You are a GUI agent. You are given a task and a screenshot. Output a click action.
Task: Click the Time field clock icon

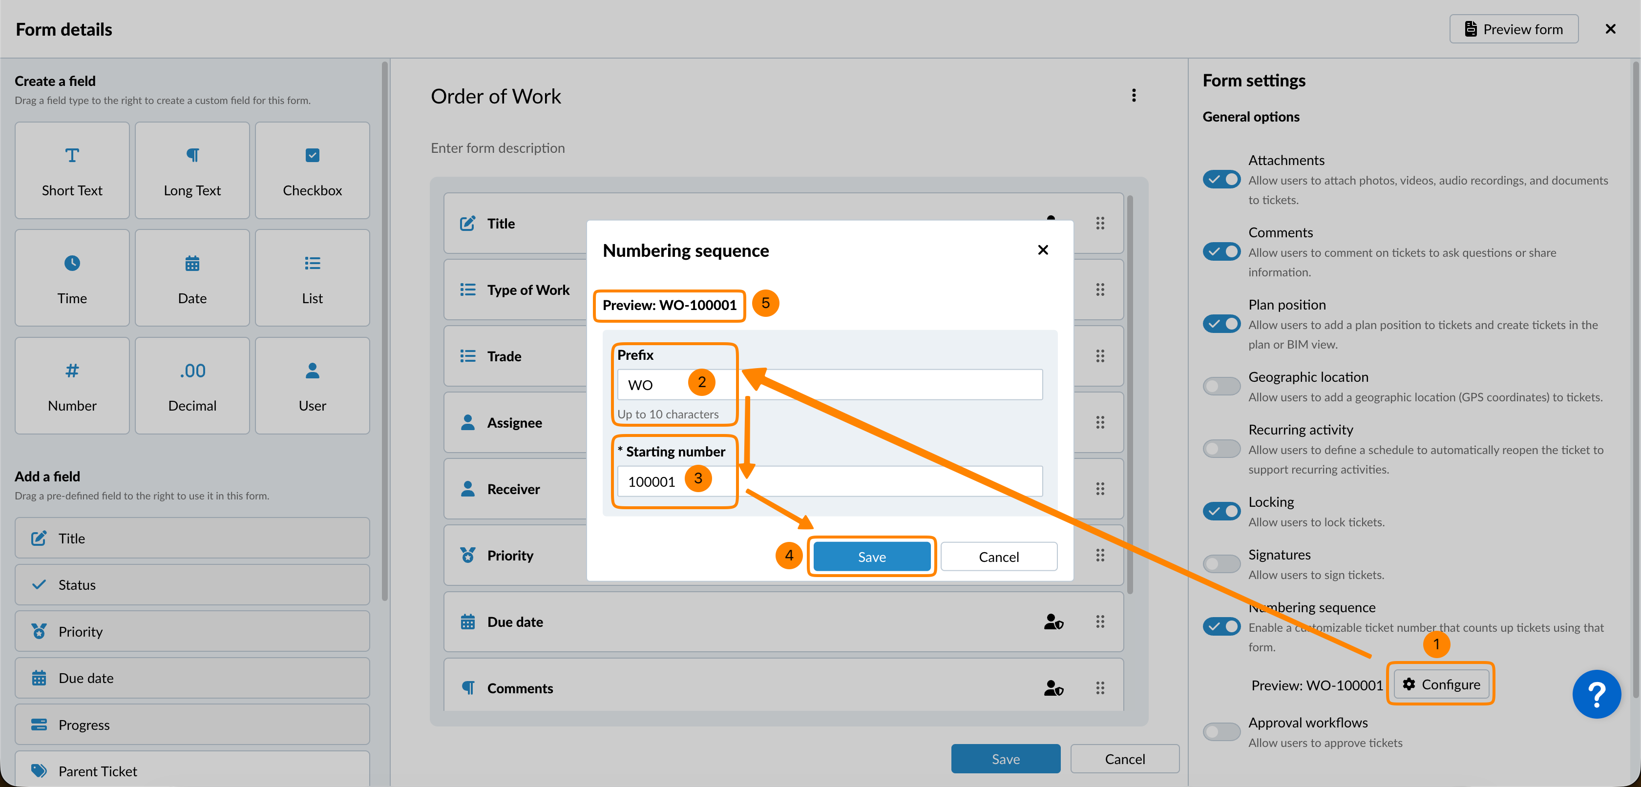(x=72, y=263)
